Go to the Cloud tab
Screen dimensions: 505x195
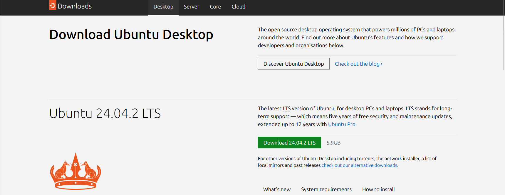pyautogui.click(x=239, y=7)
